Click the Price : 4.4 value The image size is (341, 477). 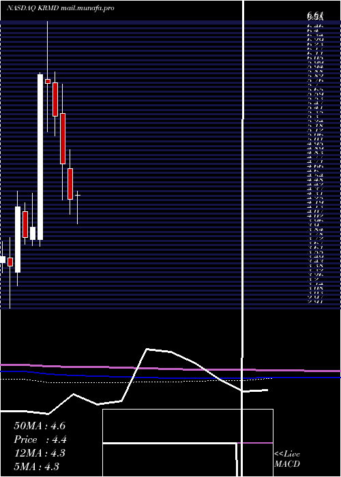pos(40,440)
